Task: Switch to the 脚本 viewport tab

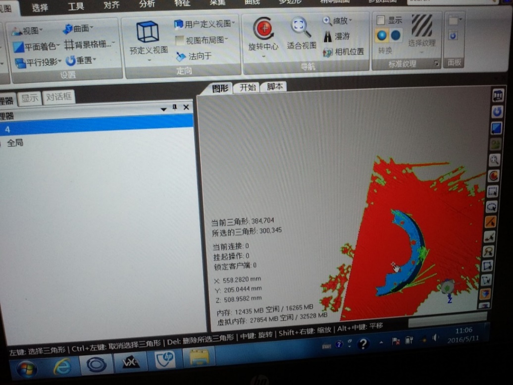Action: point(274,86)
